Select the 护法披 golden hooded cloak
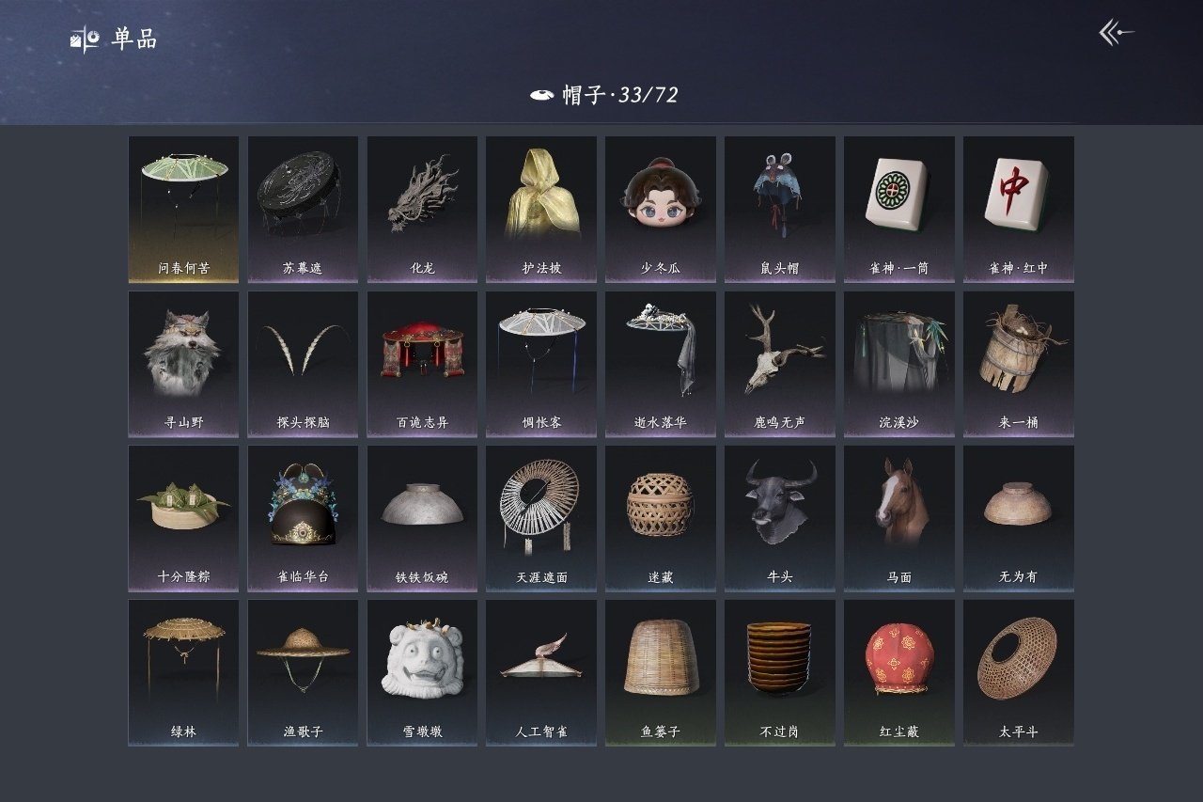1203x802 pixels. click(541, 210)
